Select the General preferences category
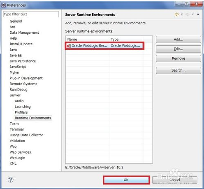Screen dimensions: 204x189 16,21
